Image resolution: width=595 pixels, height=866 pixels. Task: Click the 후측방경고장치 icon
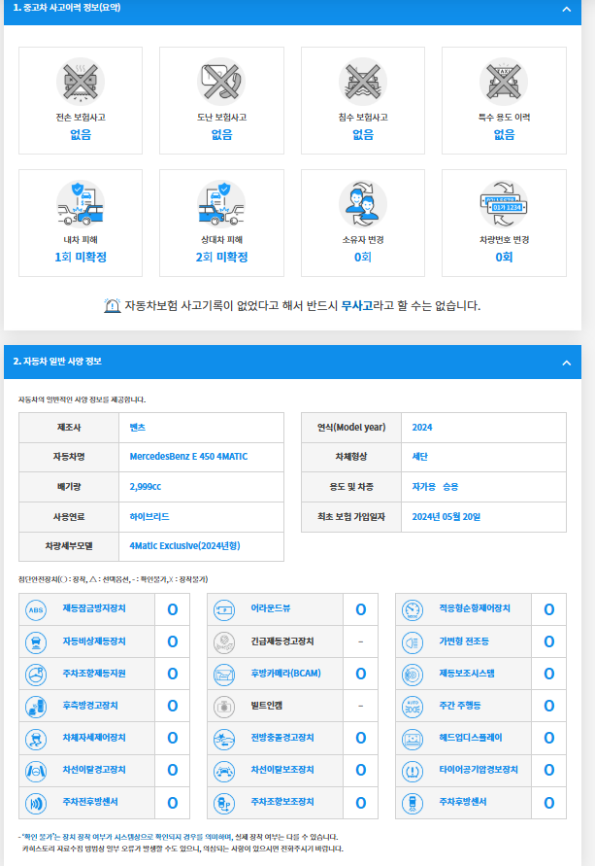tap(36, 707)
